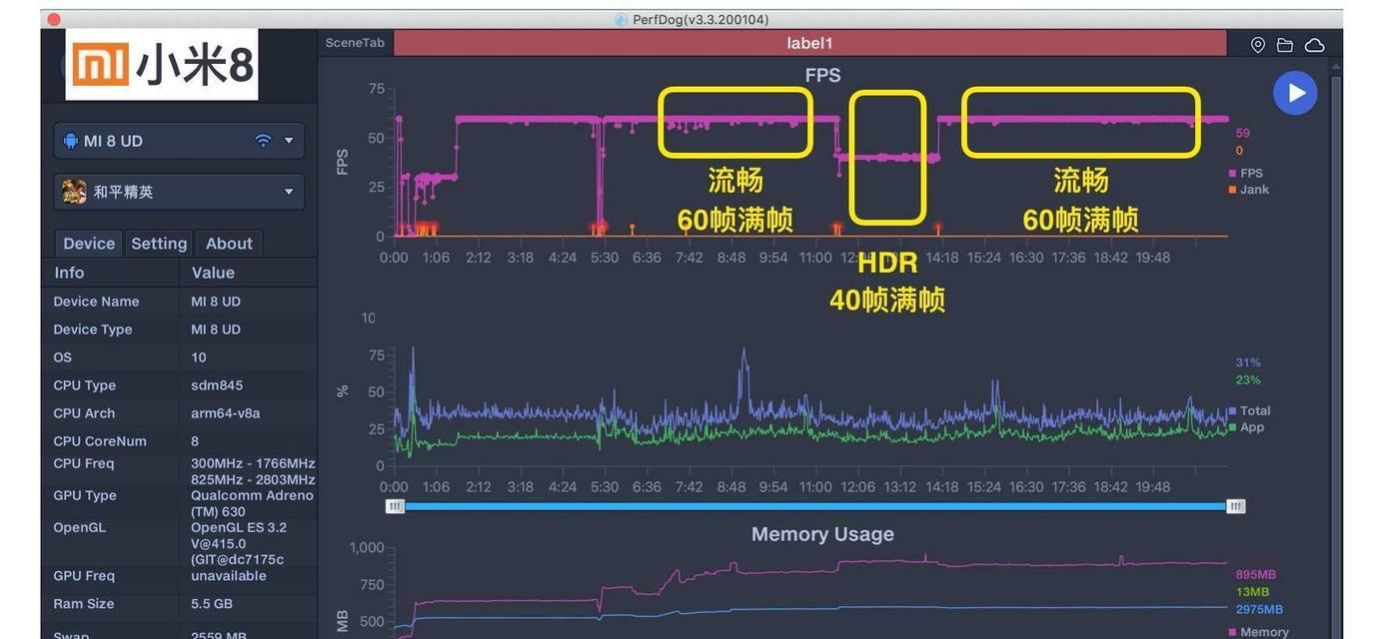
Task: Click the Qualcomm Adreno (TM) 630 value
Action: [x=252, y=503]
